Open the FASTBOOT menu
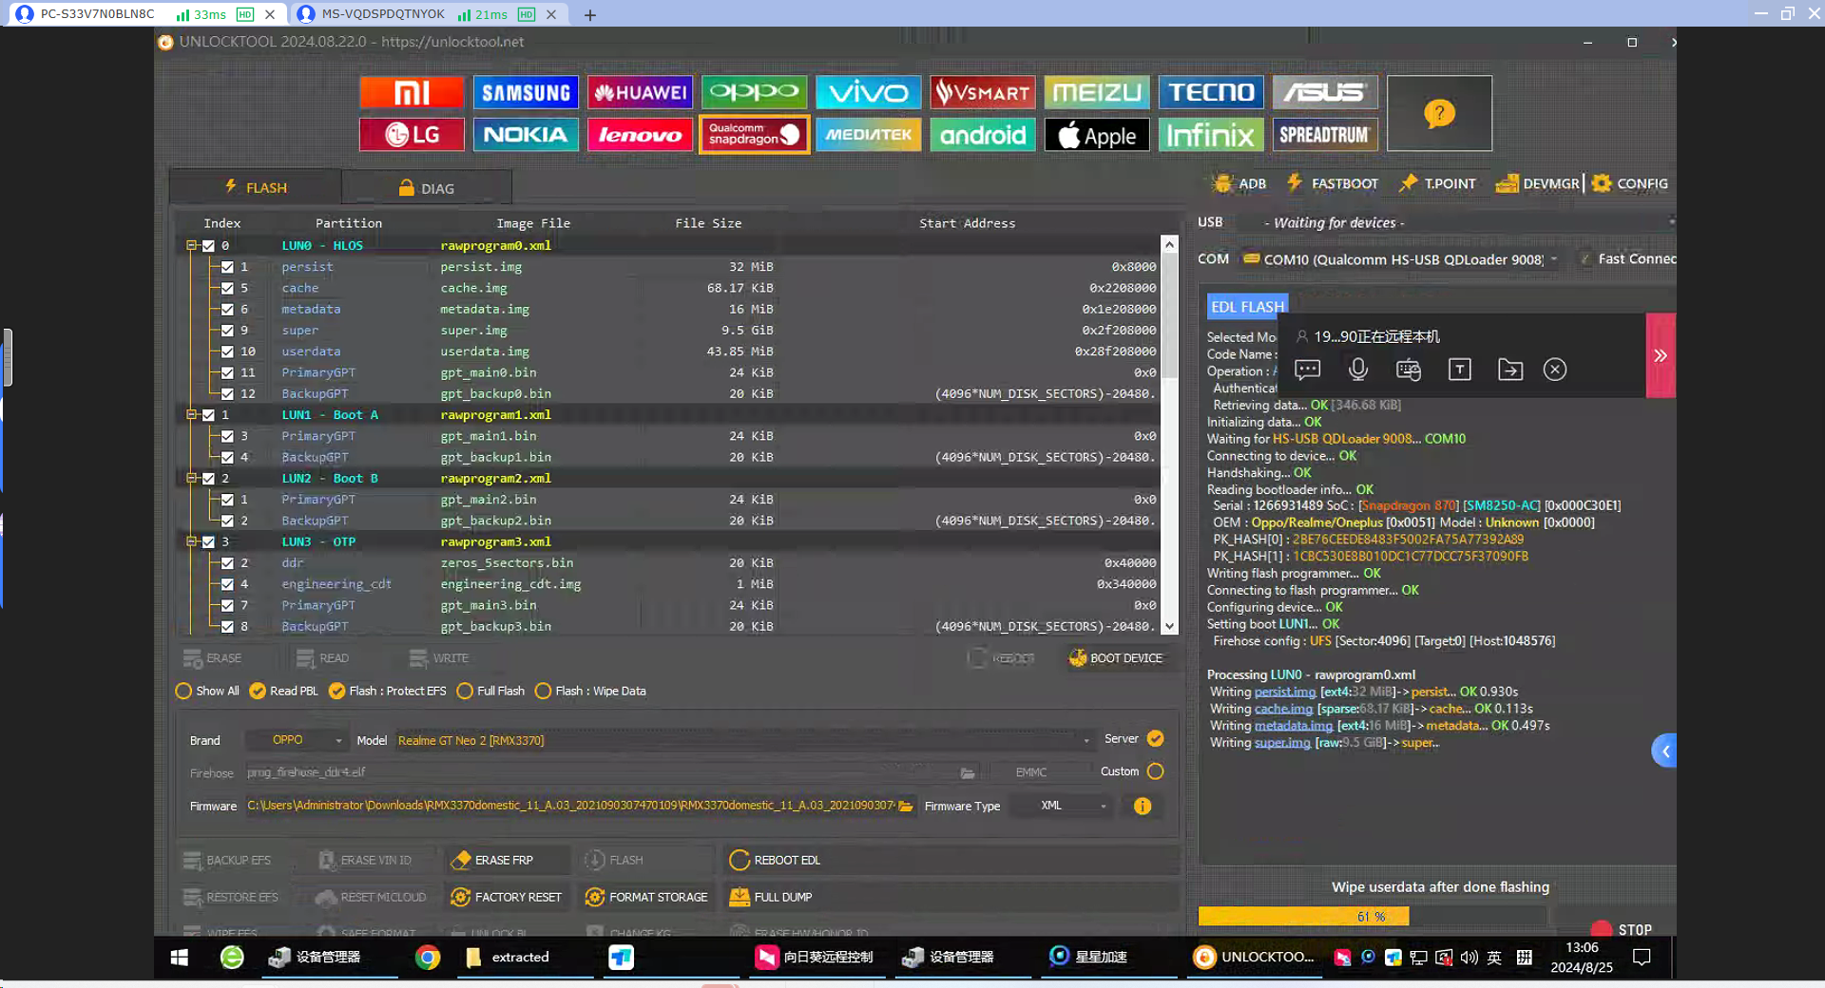Image resolution: width=1825 pixels, height=988 pixels. [x=1333, y=183]
